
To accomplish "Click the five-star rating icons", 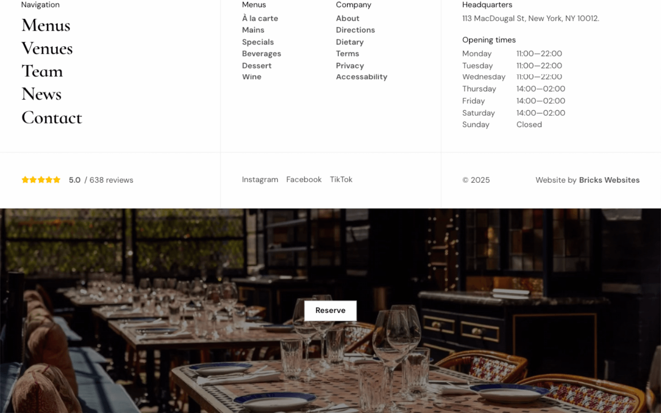I will [x=41, y=180].
